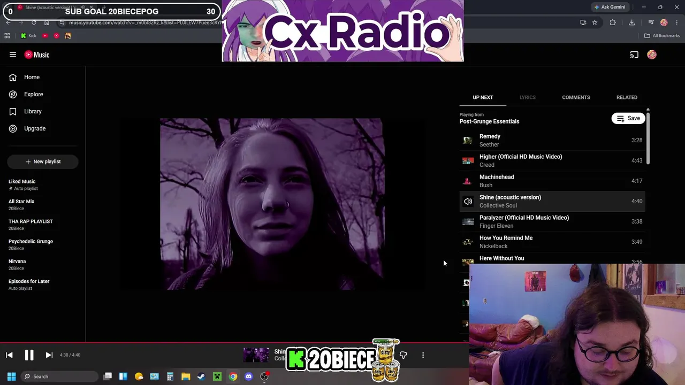Open Discord from the taskbar
Image resolution: width=685 pixels, height=385 pixels.
(x=248, y=376)
